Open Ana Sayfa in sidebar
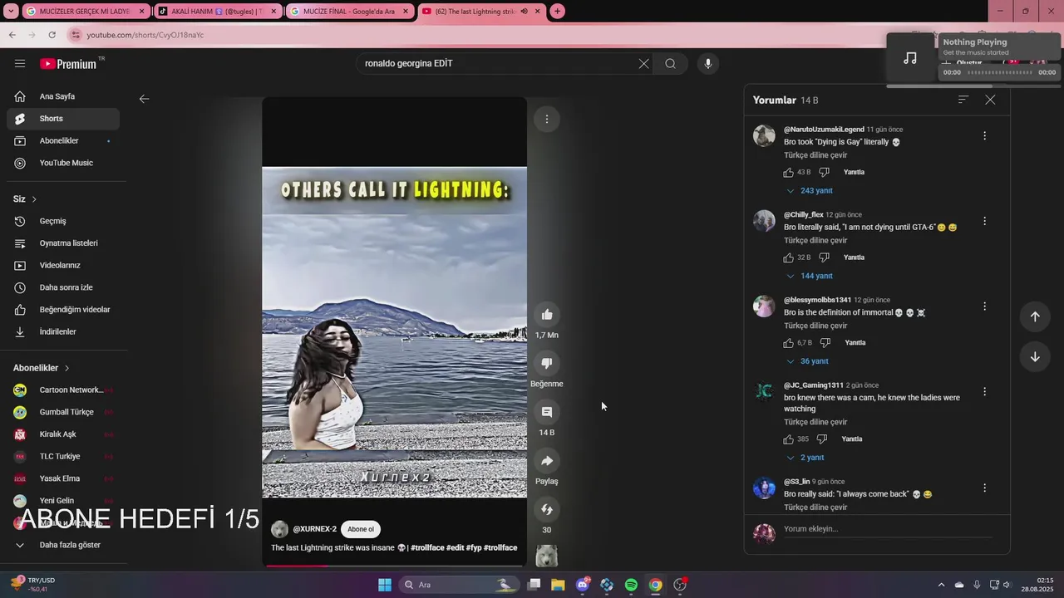This screenshot has height=598, width=1064. [63, 96]
